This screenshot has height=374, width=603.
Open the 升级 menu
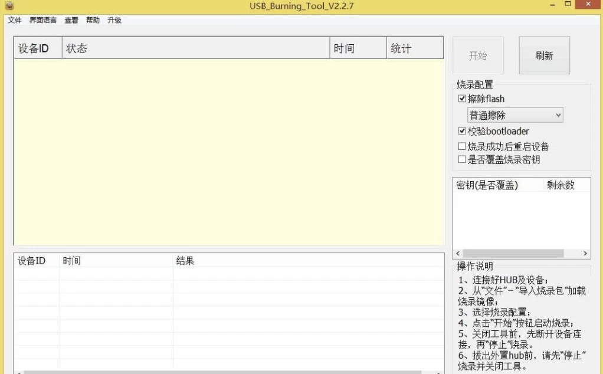tap(114, 20)
